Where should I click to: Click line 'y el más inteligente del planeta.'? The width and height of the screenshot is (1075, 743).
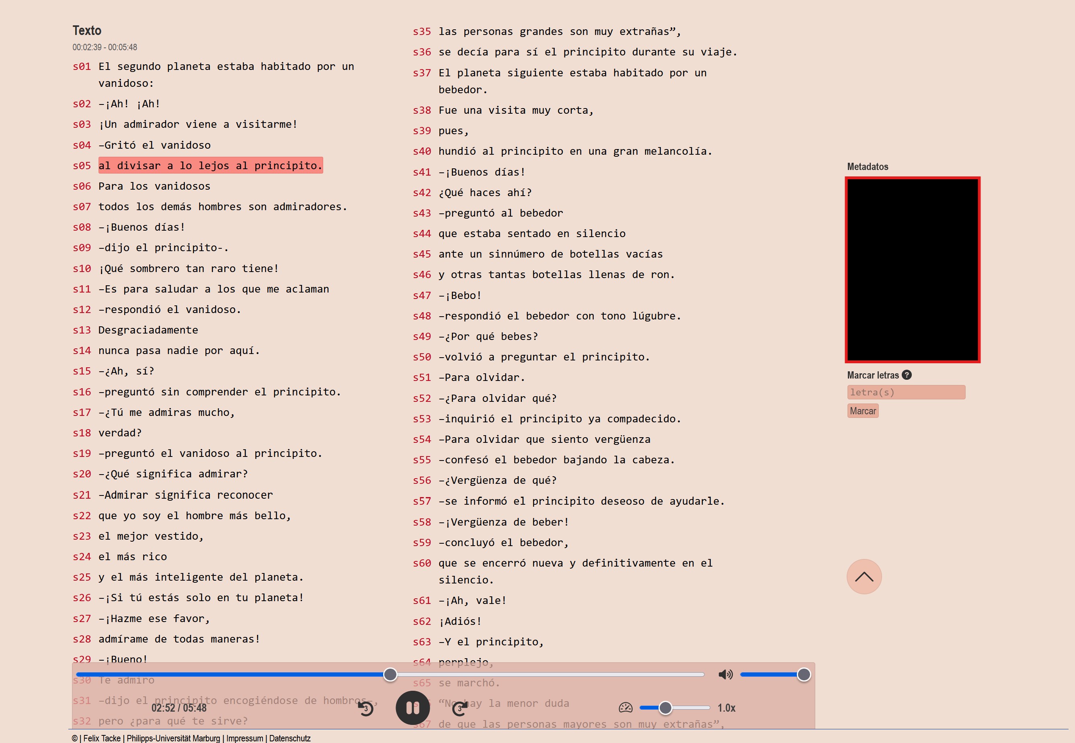tap(201, 577)
